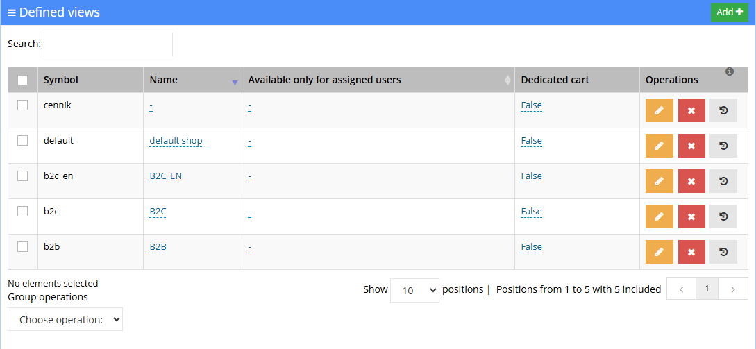756x349 pixels.
Task: Click assigned users dash for cennik row
Action: pyautogui.click(x=250, y=107)
